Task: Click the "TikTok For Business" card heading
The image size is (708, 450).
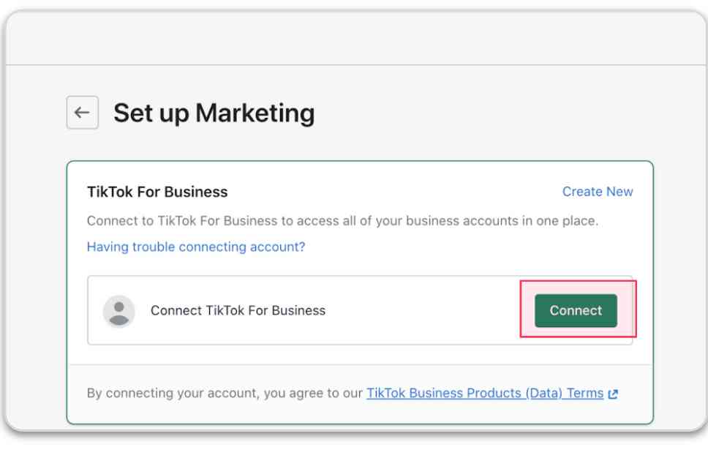Action: coord(157,192)
